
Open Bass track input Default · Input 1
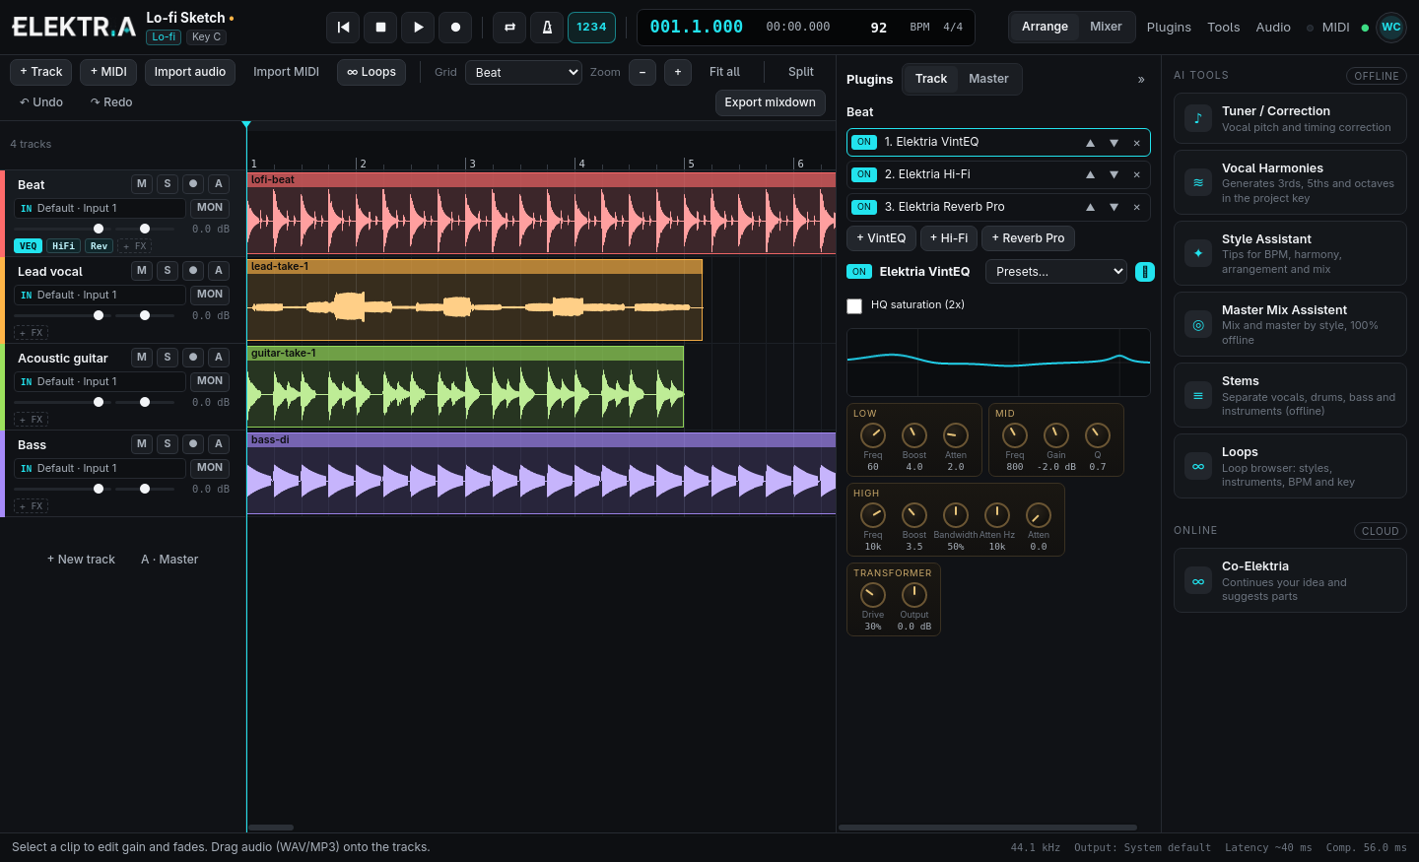(100, 468)
